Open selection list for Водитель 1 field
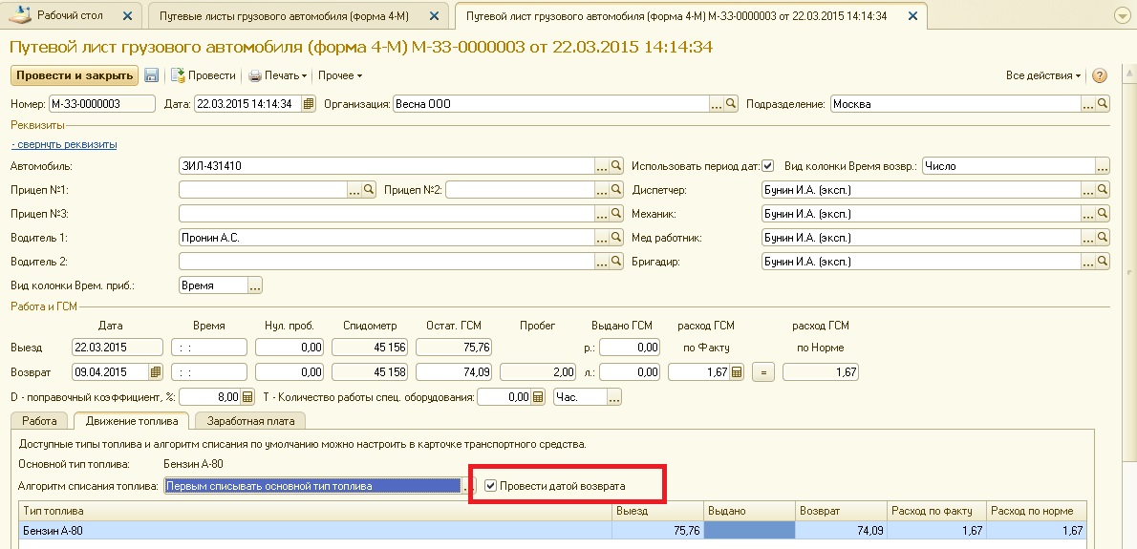The image size is (1137, 549). 602,238
